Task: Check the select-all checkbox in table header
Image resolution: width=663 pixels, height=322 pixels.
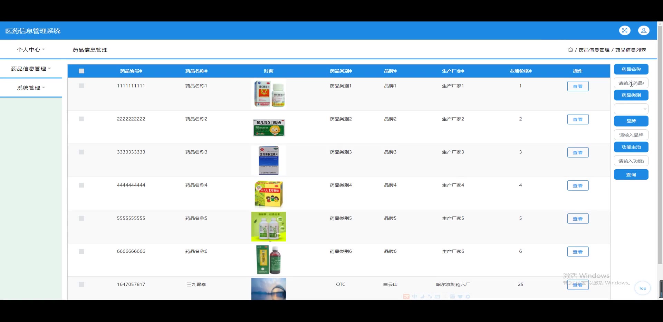Action: click(81, 71)
